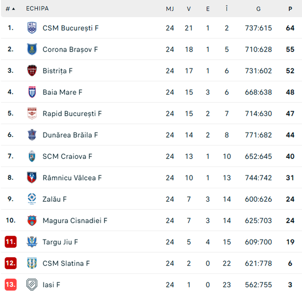This screenshot has height=291, width=302.
Task: Select the Magura Cisnadiei F star emblem
Action: point(32,220)
